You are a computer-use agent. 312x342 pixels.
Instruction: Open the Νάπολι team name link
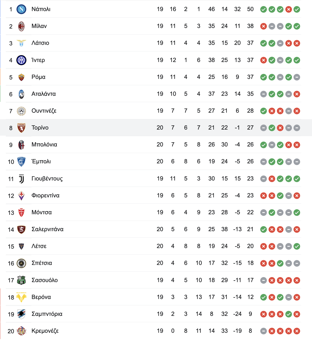[41, 9]
